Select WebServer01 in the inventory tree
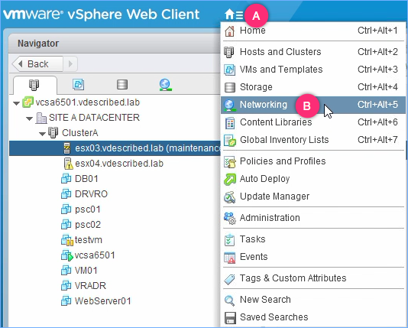The width and height of the screenshot is (408, 328). (x=103, y=301)
